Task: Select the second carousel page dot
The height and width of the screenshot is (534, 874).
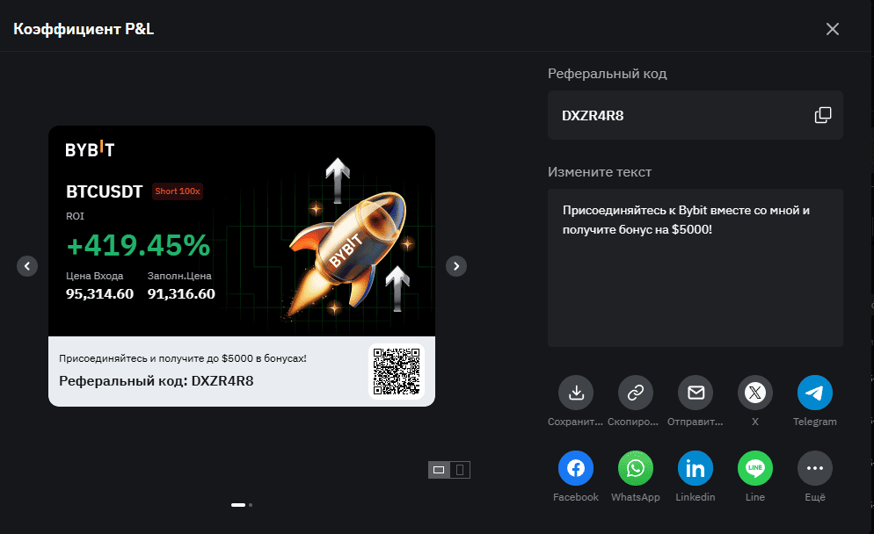Action: [x=251, y=505]
